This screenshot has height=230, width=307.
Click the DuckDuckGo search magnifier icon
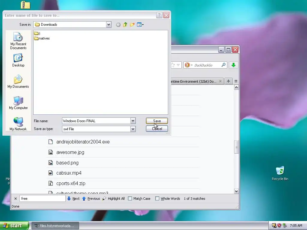click(223, 65)
